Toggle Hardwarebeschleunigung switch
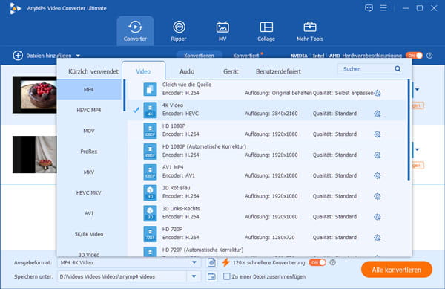 [x=414, y=56]
